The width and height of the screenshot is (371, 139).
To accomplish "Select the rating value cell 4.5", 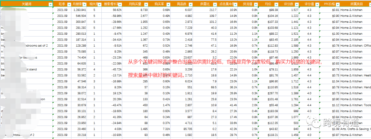I will [309, 129].
